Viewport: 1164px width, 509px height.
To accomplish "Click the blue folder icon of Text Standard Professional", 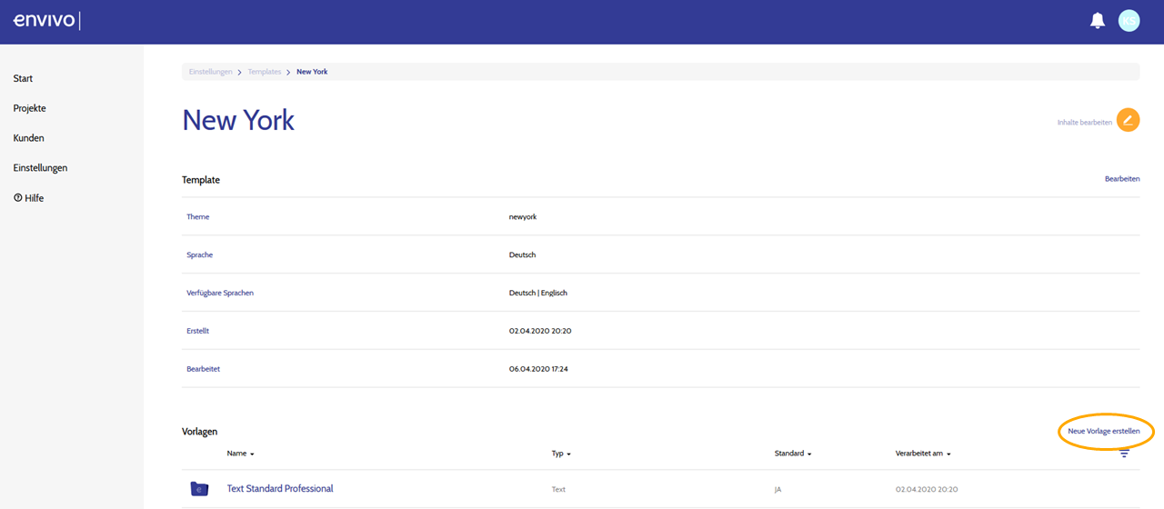I will pos(199,489).
